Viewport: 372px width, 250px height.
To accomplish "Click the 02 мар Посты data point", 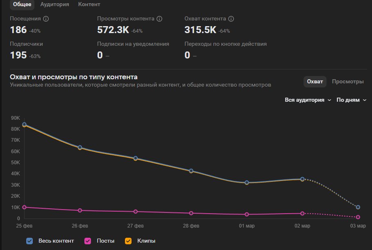I will [x=302, y=213].
